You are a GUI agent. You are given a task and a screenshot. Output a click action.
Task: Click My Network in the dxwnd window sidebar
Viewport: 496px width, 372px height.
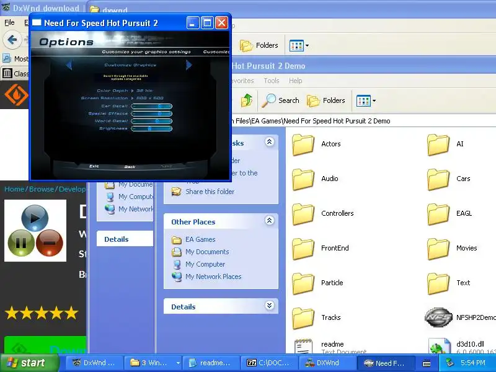(x=129, y=210)
